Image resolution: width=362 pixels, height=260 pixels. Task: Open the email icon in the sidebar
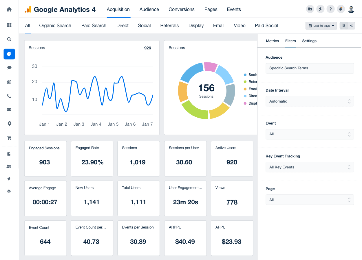[x=9, y=109]
